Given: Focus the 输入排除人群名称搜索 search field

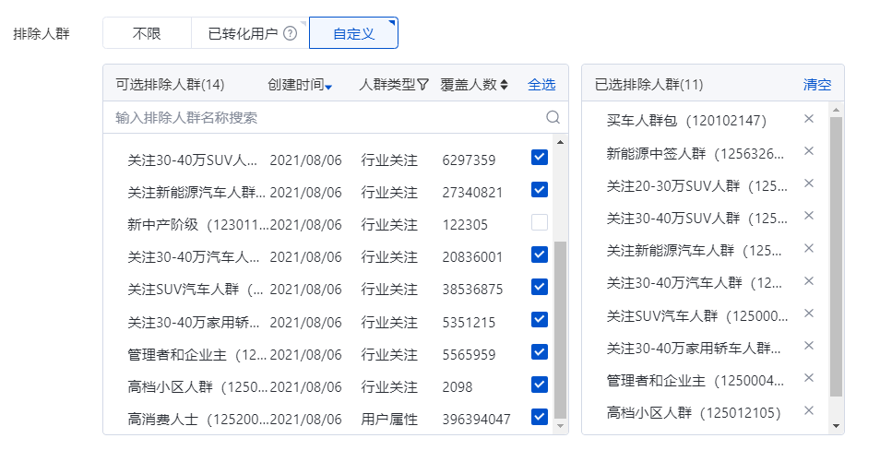Looking at the screenshot, I should point(336,117).
